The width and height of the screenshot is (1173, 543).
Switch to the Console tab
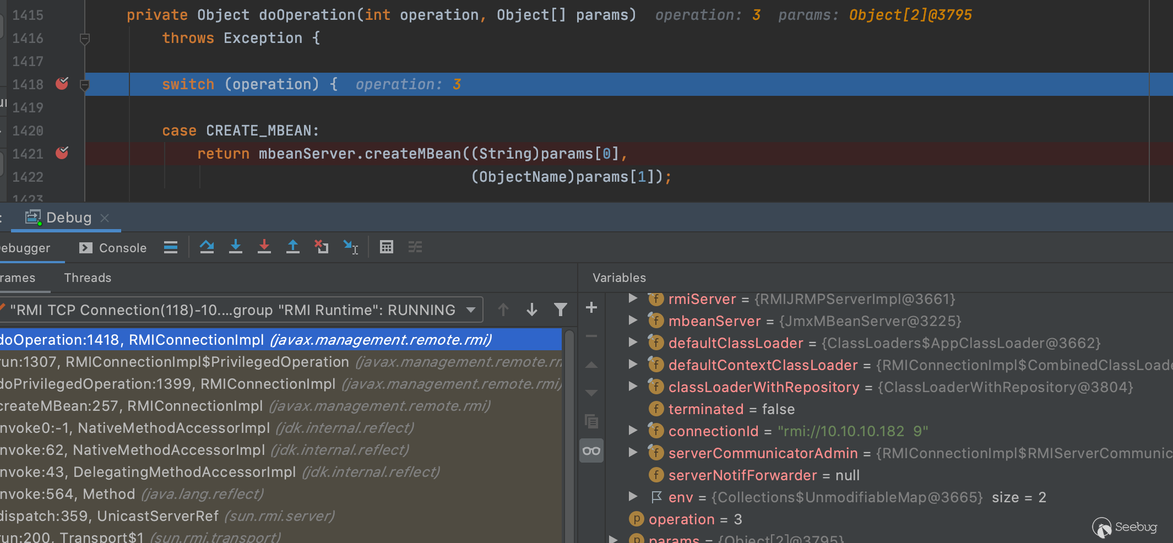pos(113,248)
